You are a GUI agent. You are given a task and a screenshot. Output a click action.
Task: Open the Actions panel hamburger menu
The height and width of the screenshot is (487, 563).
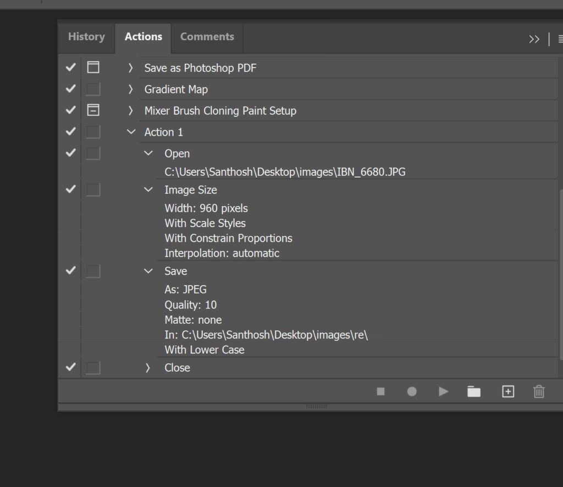(560, 39)
